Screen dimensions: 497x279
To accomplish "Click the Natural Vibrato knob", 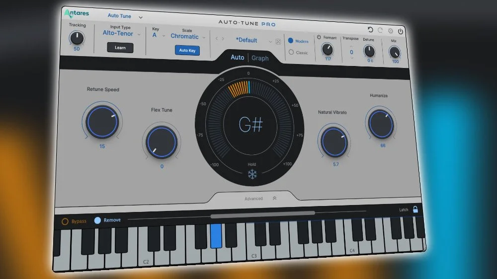I will [334, 142].
